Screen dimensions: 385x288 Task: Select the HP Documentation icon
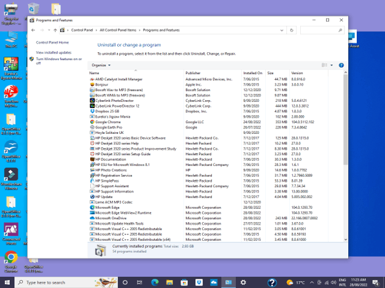click(x=92, y=159)
